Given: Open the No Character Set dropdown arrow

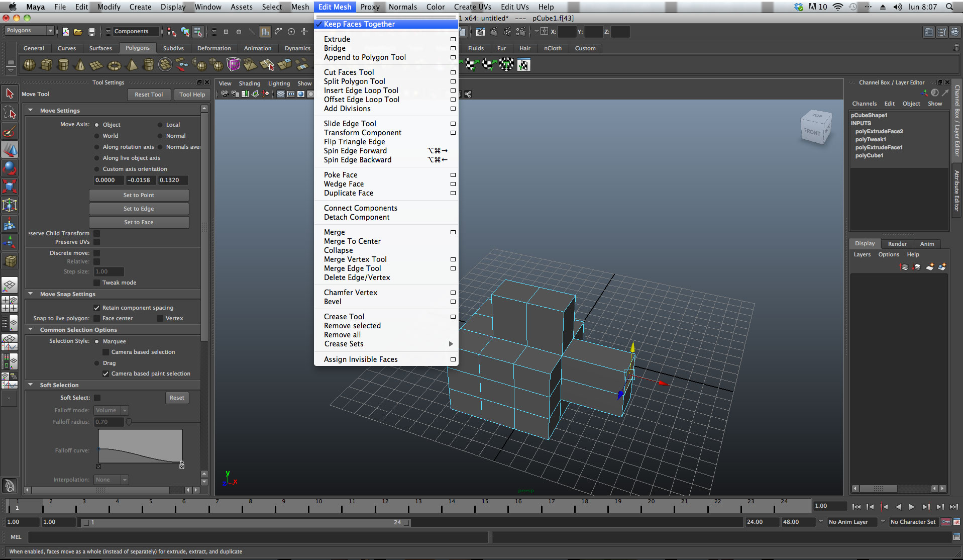Looking at the screenshot, I should (883, 522).
